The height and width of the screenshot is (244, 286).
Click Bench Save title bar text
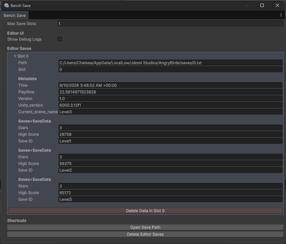21,6
